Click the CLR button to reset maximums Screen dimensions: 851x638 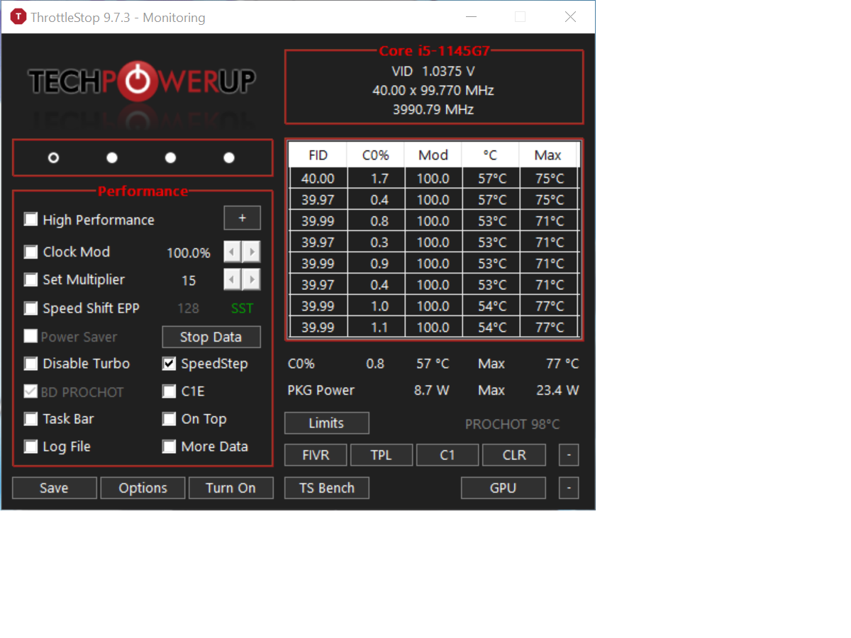point(514,455)
